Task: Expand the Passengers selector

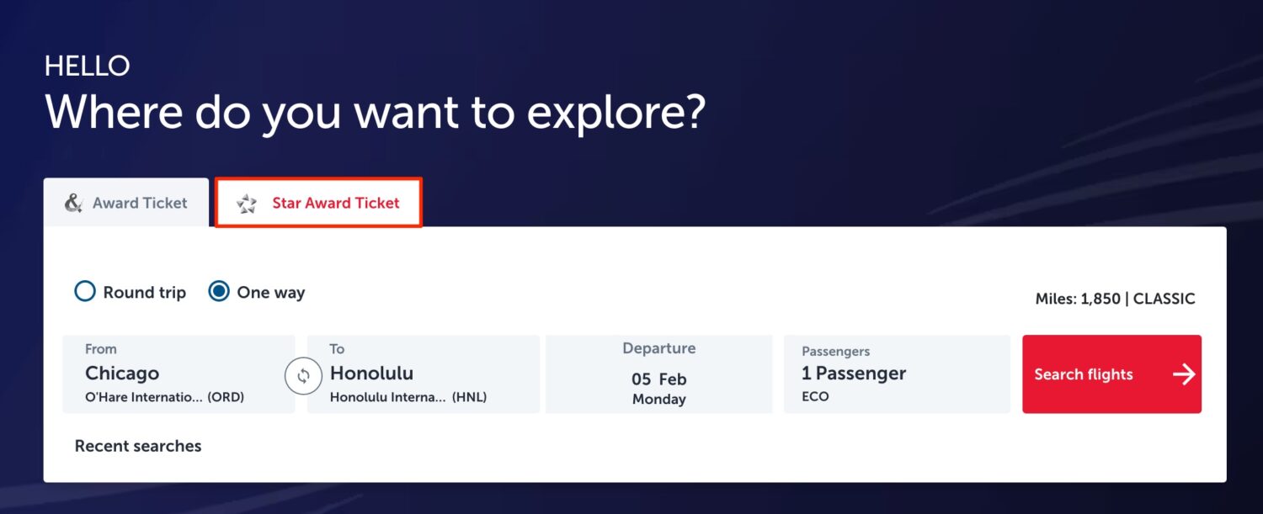Action: click(897, 374)
